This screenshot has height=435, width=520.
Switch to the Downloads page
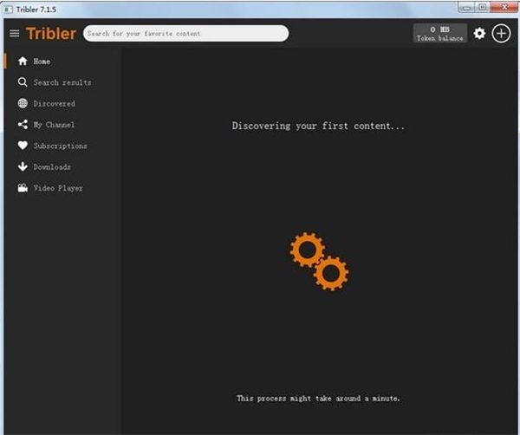point(52,167)
